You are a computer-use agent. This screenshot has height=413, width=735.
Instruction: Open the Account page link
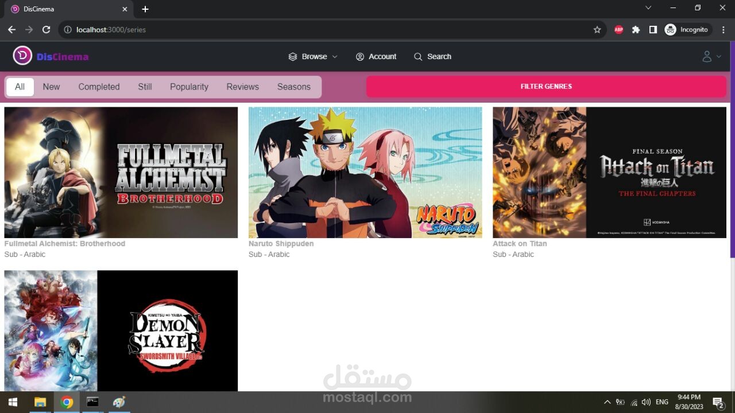coord(376,56)
